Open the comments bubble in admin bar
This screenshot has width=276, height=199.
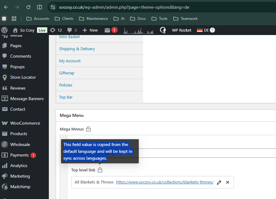(x=72, y=30)
